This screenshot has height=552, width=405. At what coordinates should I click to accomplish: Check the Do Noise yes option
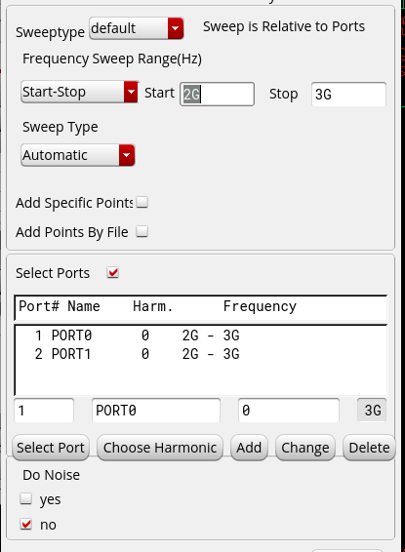(26, 498)
